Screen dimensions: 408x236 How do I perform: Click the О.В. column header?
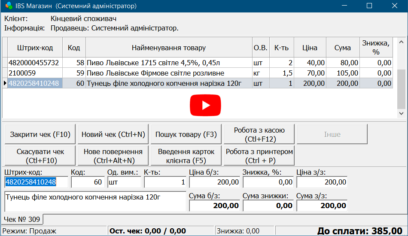click(261, 48)
